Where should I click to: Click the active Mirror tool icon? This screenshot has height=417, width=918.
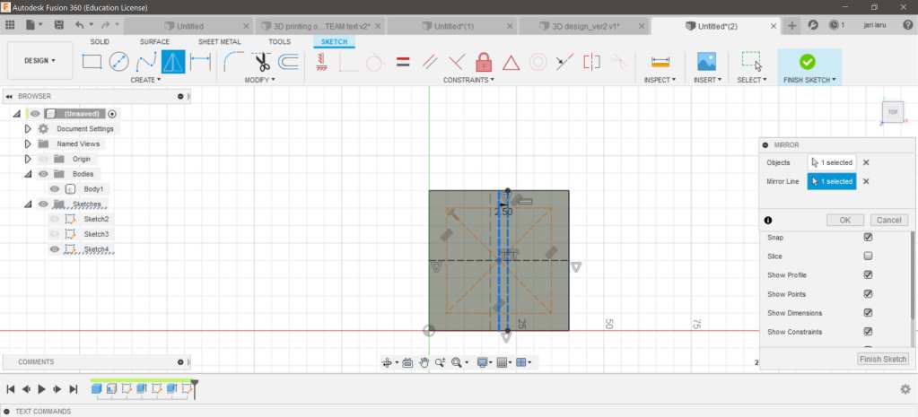173,61
